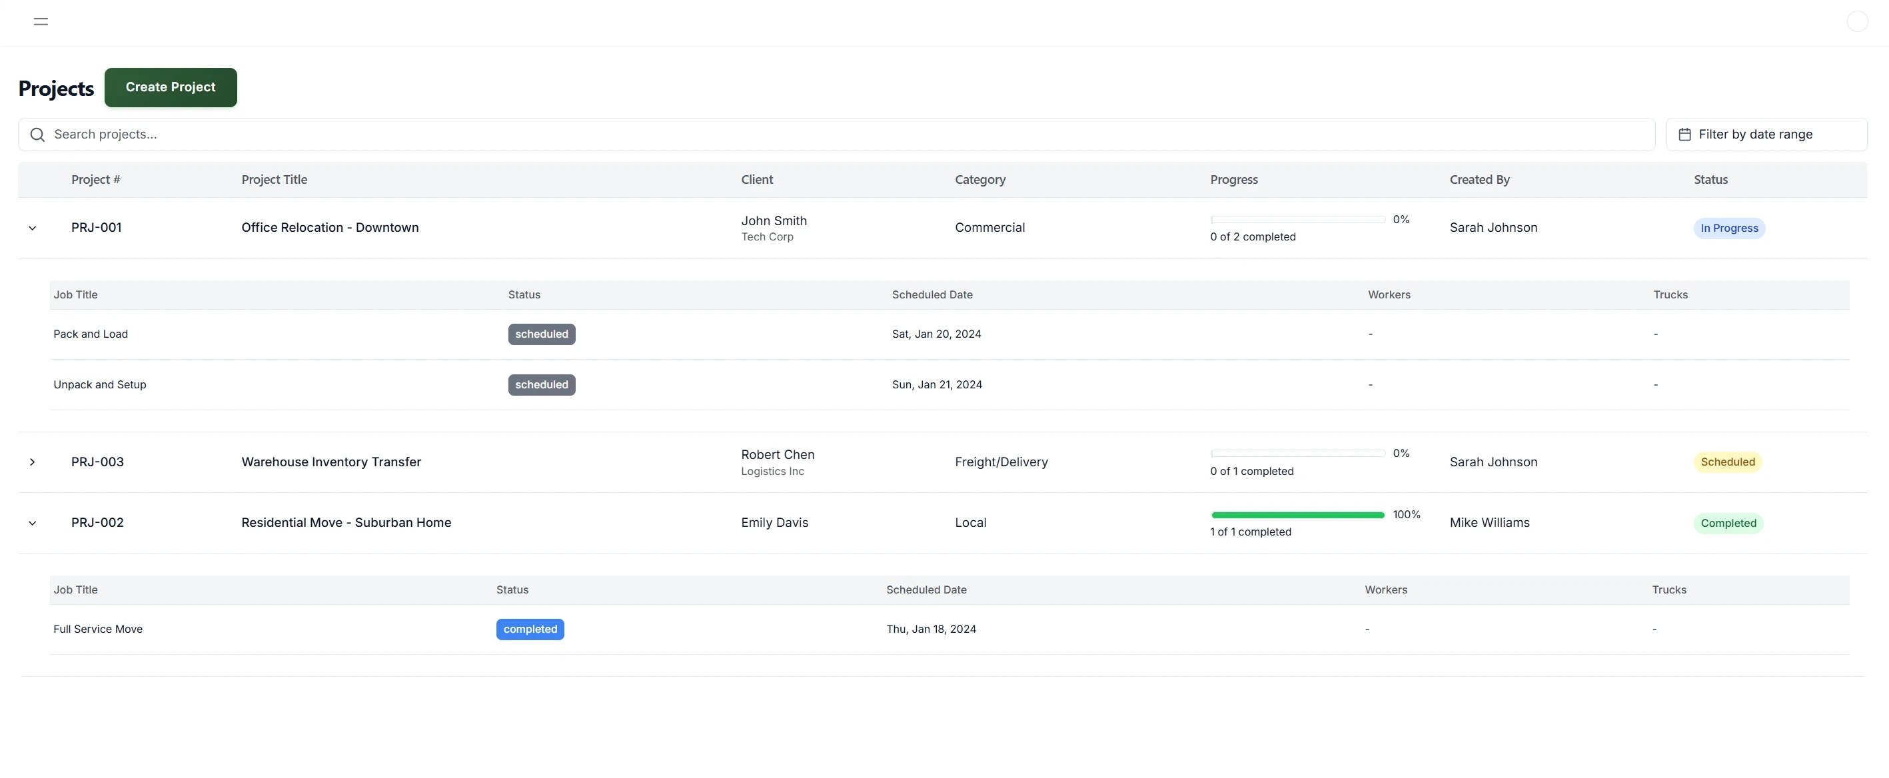Click the user avatar circle
This screenshot has height=778, width=1889.
tap(1857, 21)
